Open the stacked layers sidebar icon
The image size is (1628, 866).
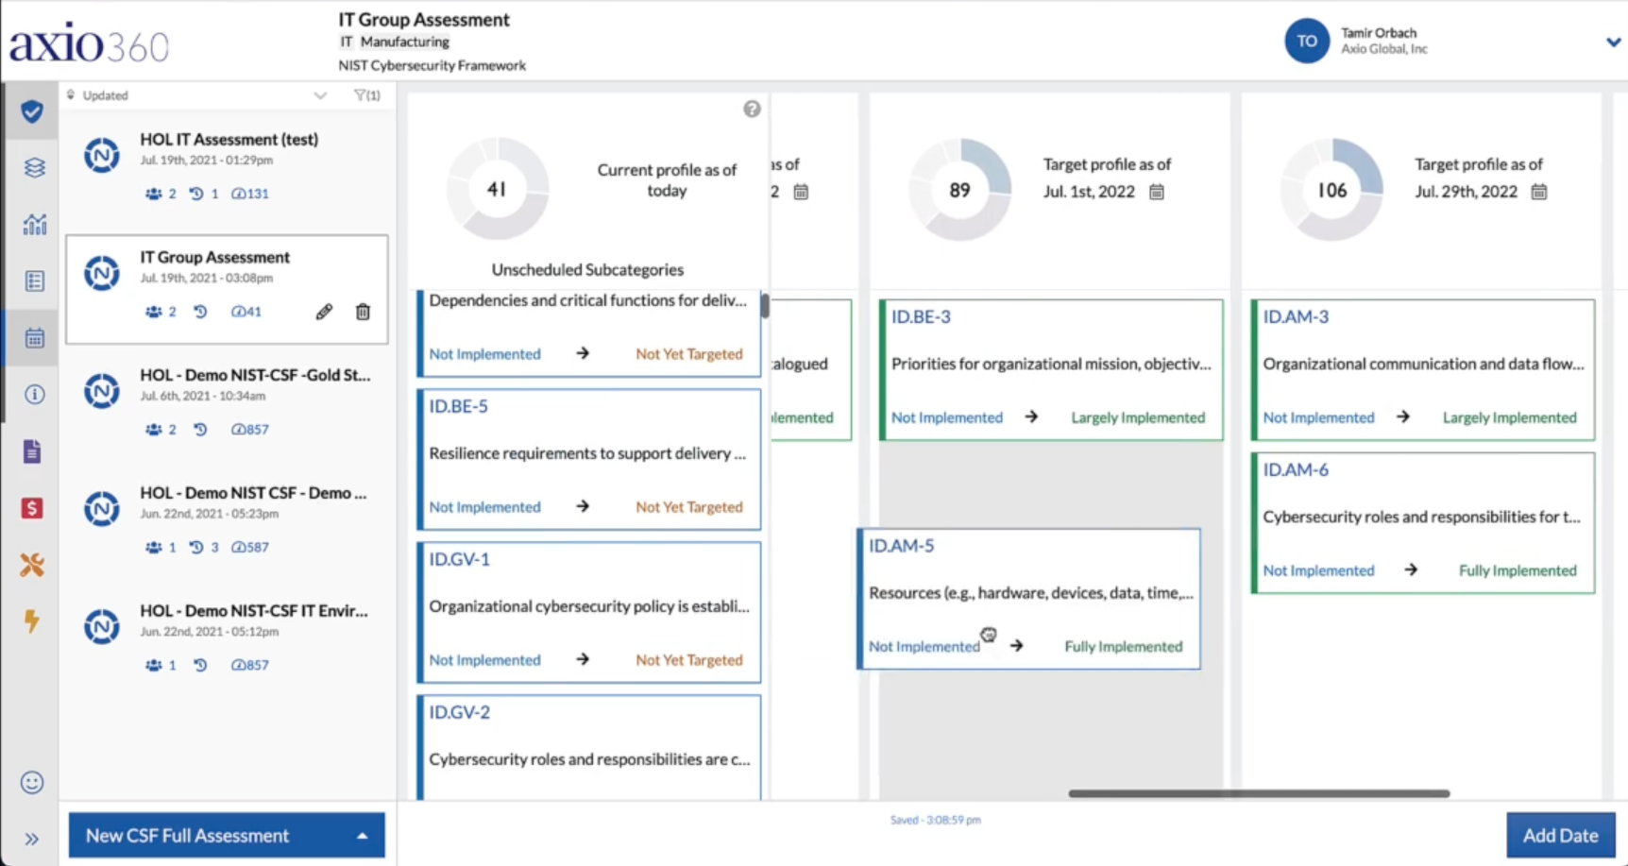34,168
